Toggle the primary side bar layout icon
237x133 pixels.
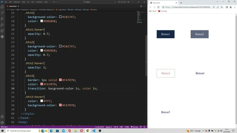click(x=119, y=2)
